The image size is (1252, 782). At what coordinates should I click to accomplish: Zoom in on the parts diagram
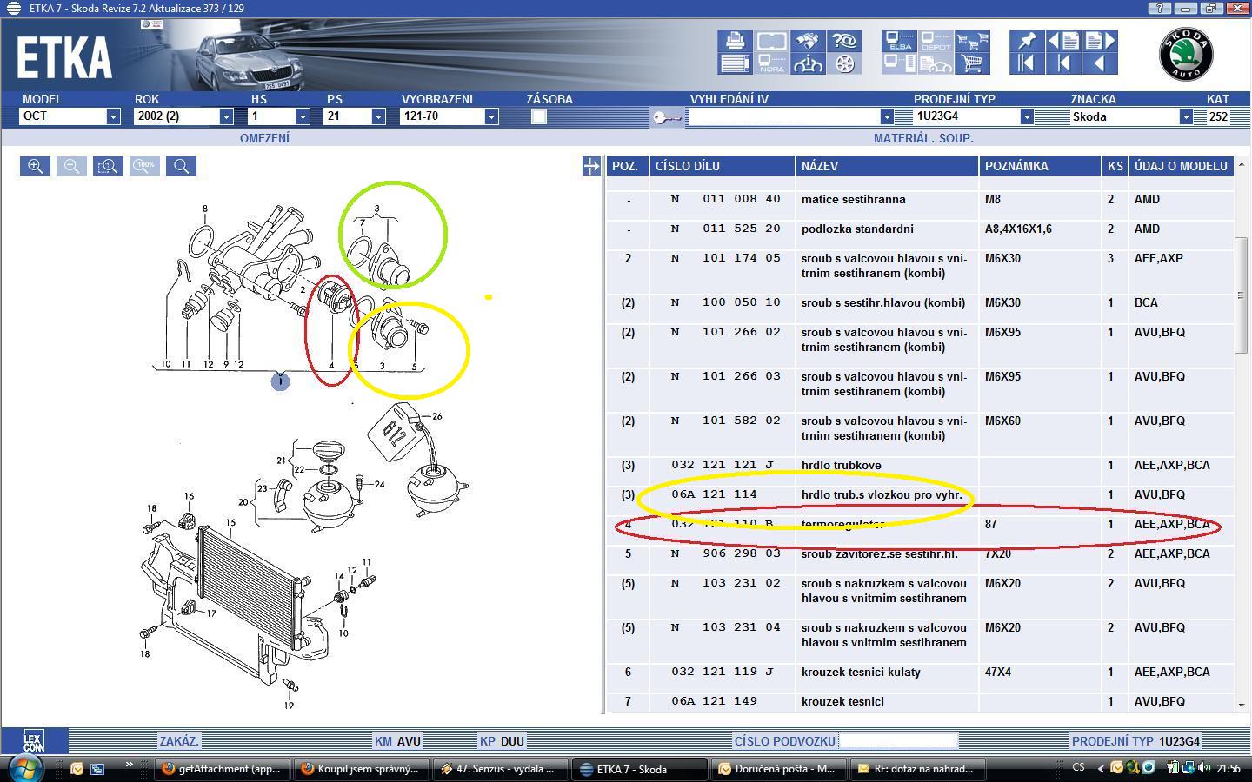(36, 166)
